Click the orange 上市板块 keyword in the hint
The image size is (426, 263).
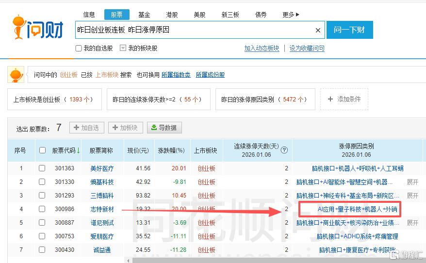click(x=107, y=75)
